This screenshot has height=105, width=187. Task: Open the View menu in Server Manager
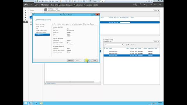(x=155, y=5)
